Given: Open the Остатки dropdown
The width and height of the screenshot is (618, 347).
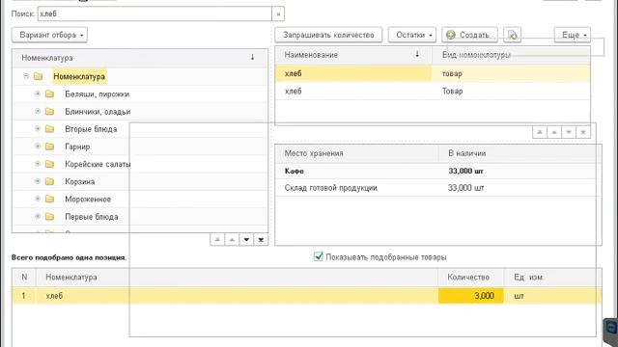Looking at the screenshot, I should pos(412,35).
